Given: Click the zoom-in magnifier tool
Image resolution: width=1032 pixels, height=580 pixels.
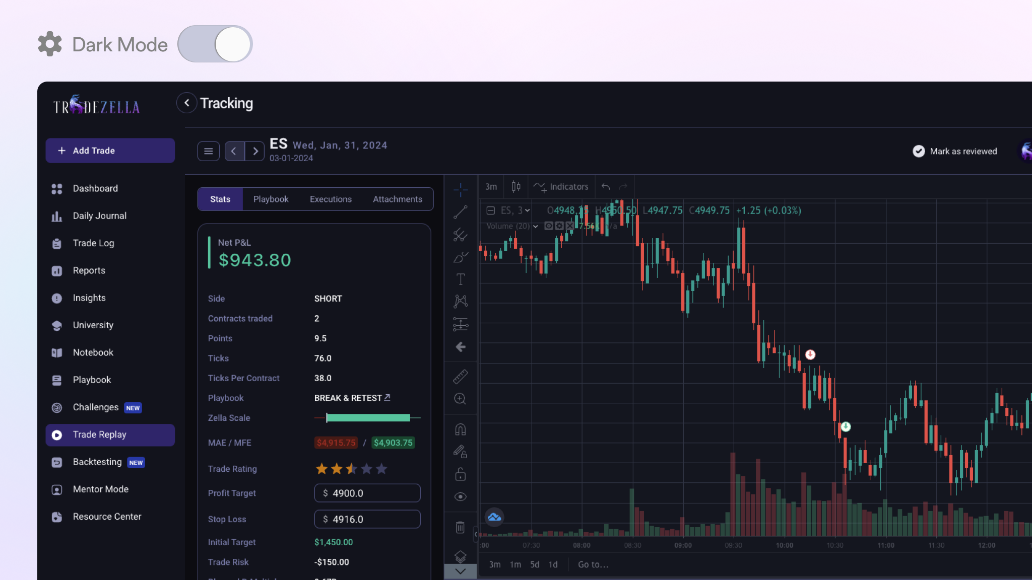Looking at the screenshot, I should point(460,399).
